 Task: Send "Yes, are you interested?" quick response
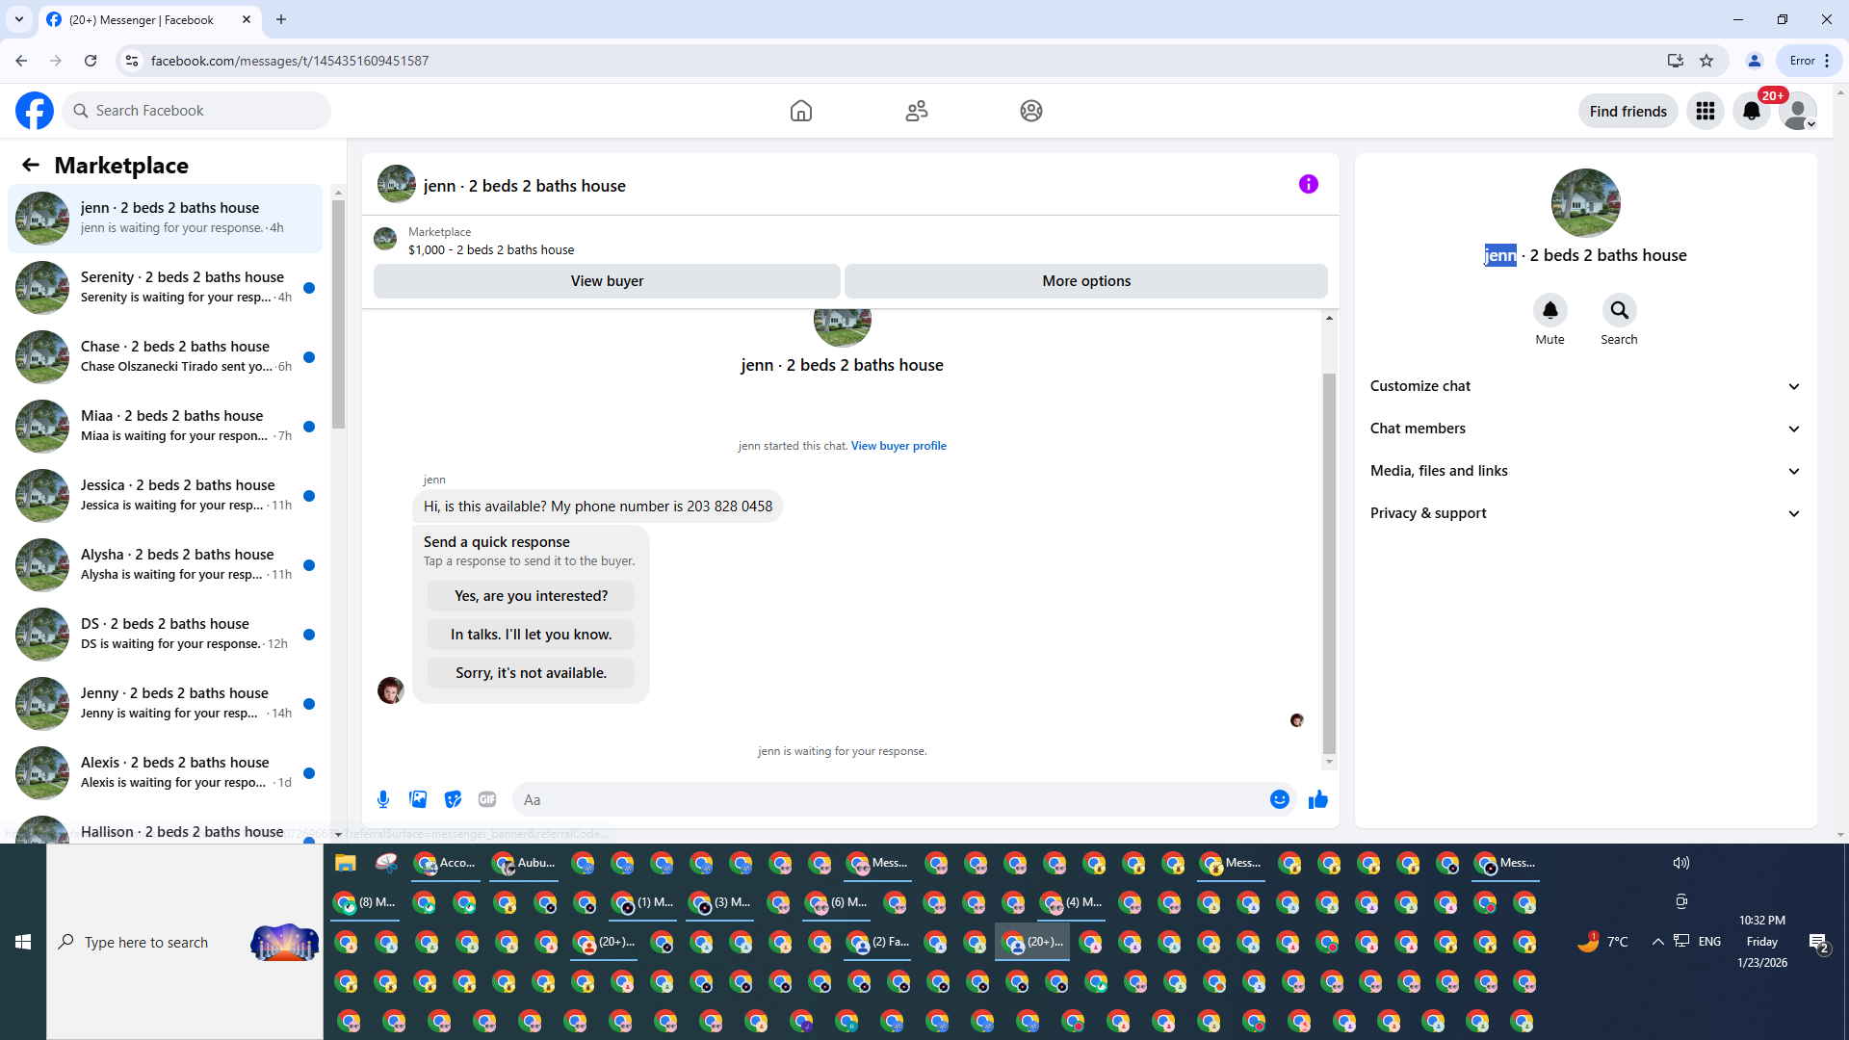click(531, 596)
